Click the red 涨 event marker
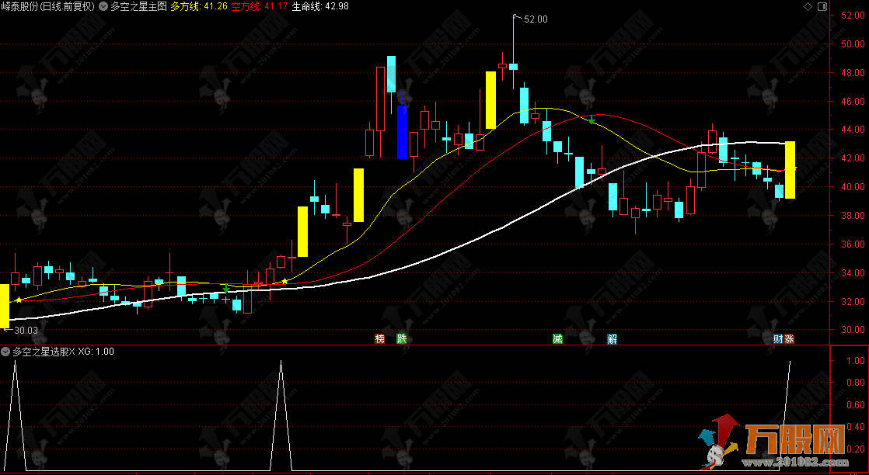The image size is (869, 475). [x=789, y=338]
